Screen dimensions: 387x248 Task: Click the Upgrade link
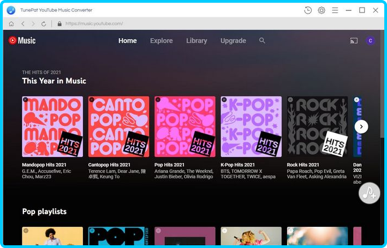(x=233, y=41)
